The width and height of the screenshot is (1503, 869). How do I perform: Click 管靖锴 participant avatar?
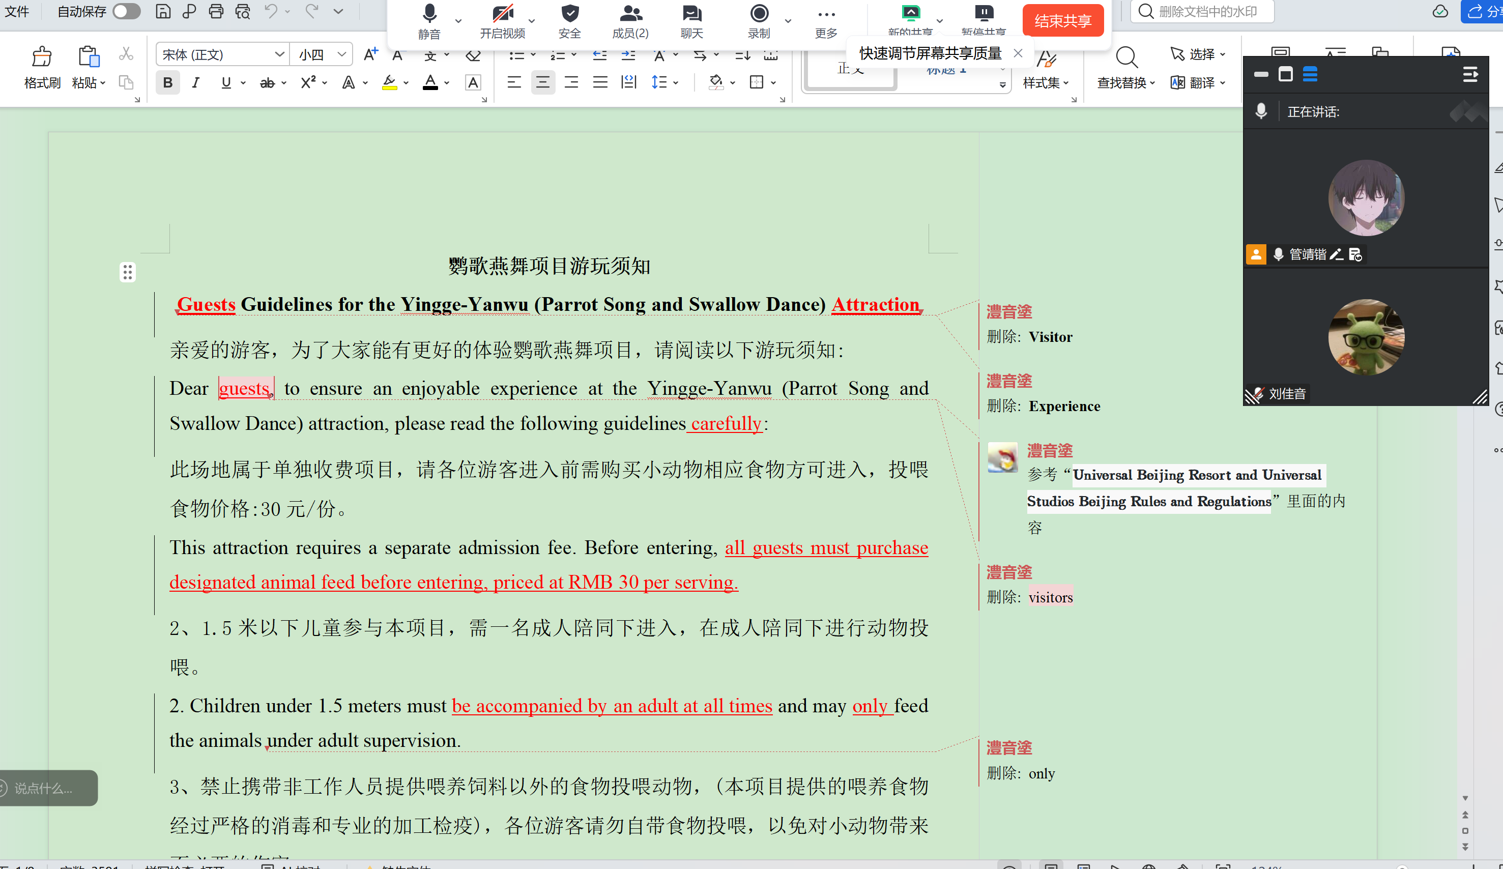point(1366,197)
